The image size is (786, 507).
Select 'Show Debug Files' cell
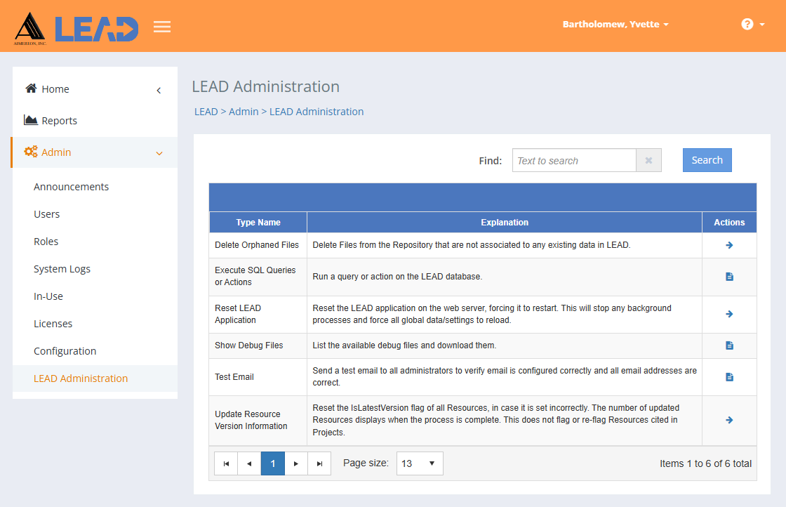pyautogui.click(x=258, y=345)
